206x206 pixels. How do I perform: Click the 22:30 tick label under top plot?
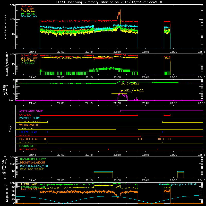point(117,52)
